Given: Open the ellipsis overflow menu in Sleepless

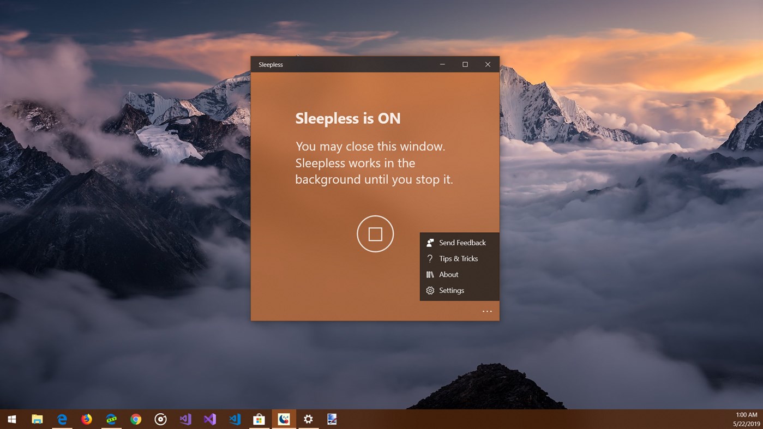Looking at the screenshot, I should click(x=486, y=311).
